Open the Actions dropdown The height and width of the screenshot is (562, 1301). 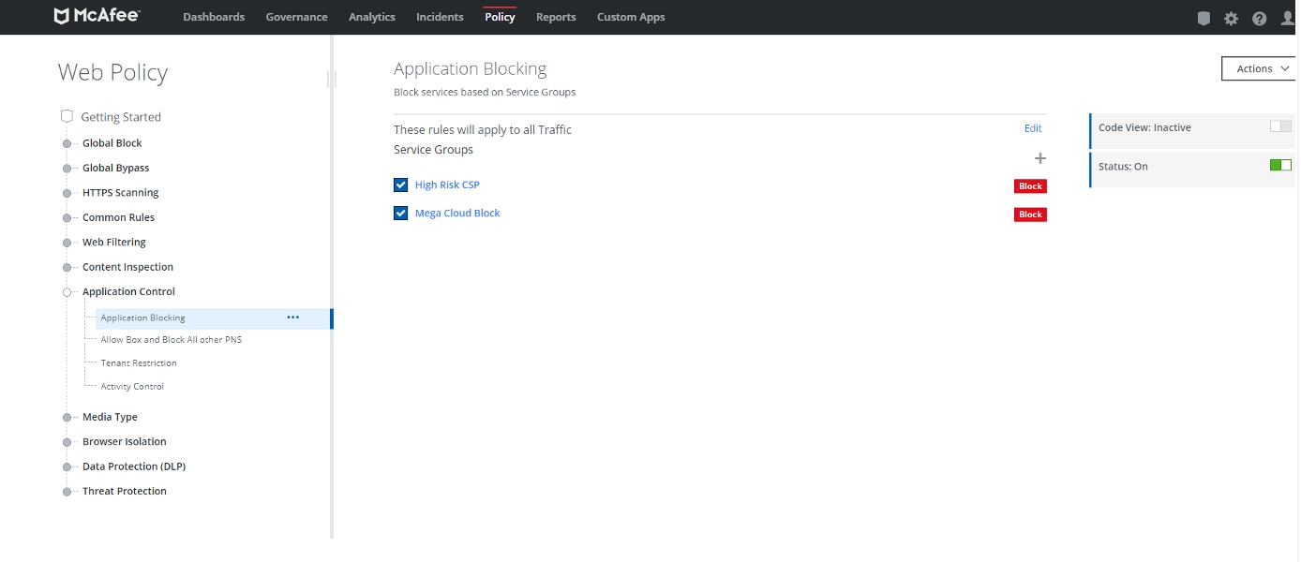click(1261, 68)
